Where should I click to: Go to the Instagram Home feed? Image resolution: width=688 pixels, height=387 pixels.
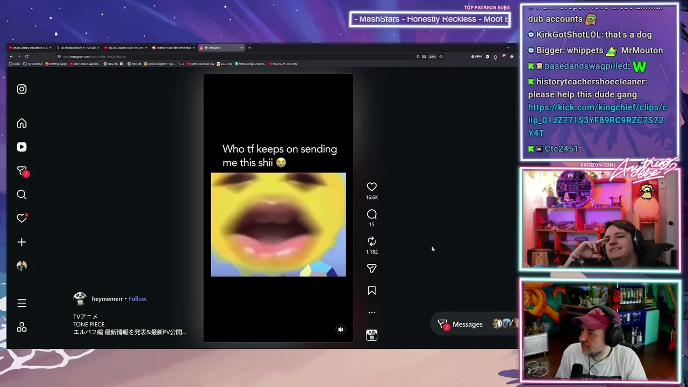(x=21, y=123)
